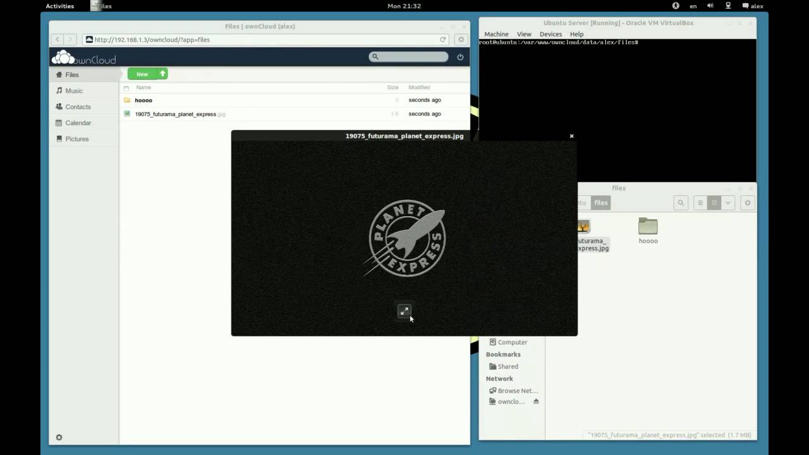The height and width of the screenshot is (455, 809).
Task: Open 19075_futurama_planet_express.jpg in ownCloud list
Action: [x=179, y=114]
